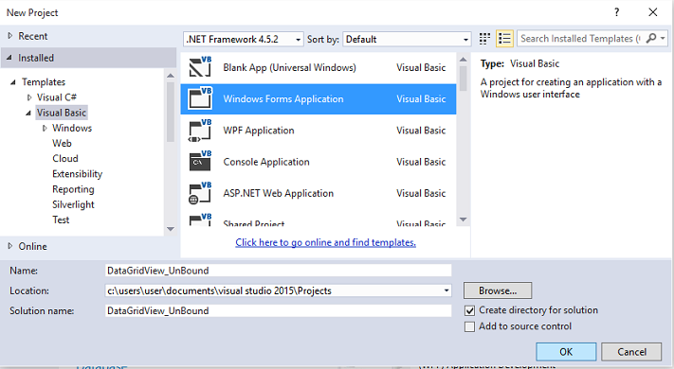This screenshot has width=674, height=369.
Task: Switch to medium icons list view
Action: coord(504,39)
